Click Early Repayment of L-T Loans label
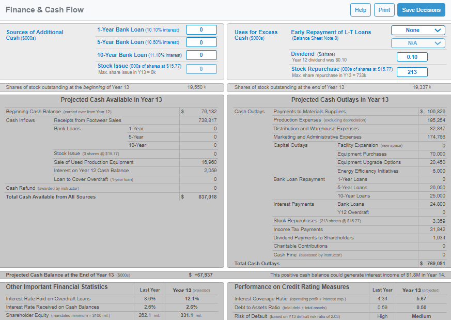Image resolution: width=451 pixels, height=320 pixels. [x=331, y=32]
